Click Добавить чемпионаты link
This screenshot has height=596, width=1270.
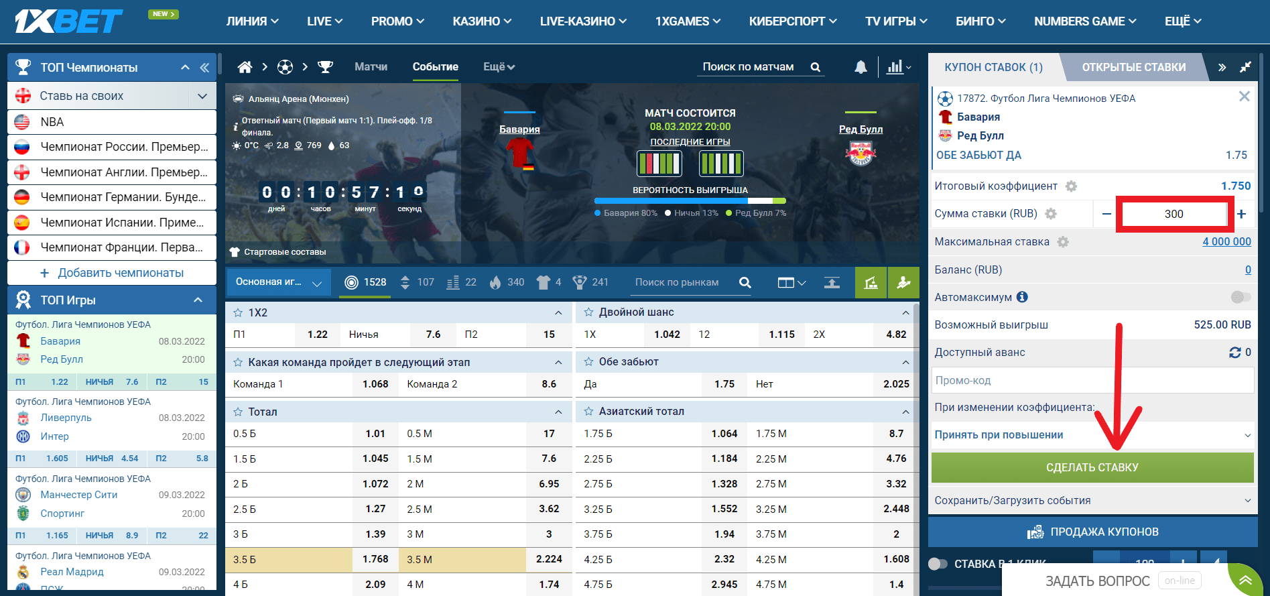point(112,273)
